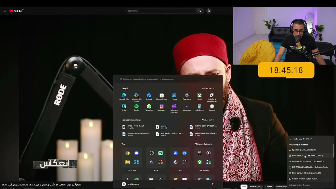Go back from the Sortie son panel
The image size is (336, 189).
[x=290, y=139]
